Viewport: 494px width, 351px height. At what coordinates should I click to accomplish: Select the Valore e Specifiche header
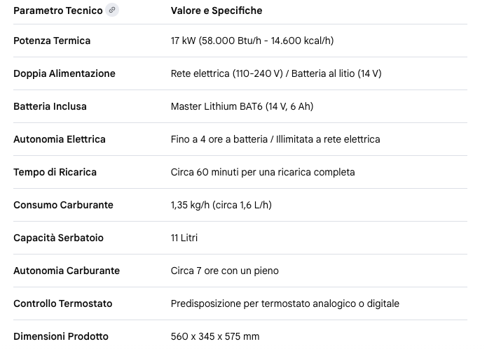[217, 10]
